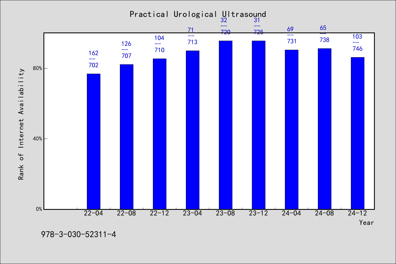Click the Rank of Internet Availability axis title

(21, 124)
